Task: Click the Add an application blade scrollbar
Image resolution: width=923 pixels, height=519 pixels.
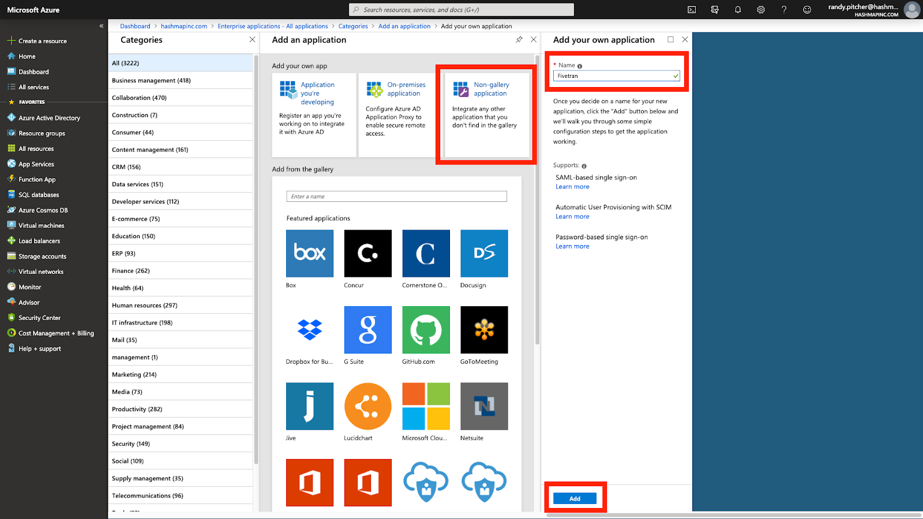Action: pyautogui.click(x=538, y=199)
